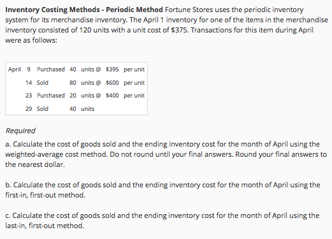The image size is (332, 239).
Task: Click the '$395' unit price cell
Action: click(112, 69)
